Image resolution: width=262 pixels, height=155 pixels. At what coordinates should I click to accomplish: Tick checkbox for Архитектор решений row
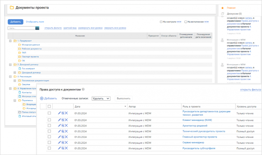point(49,125)
